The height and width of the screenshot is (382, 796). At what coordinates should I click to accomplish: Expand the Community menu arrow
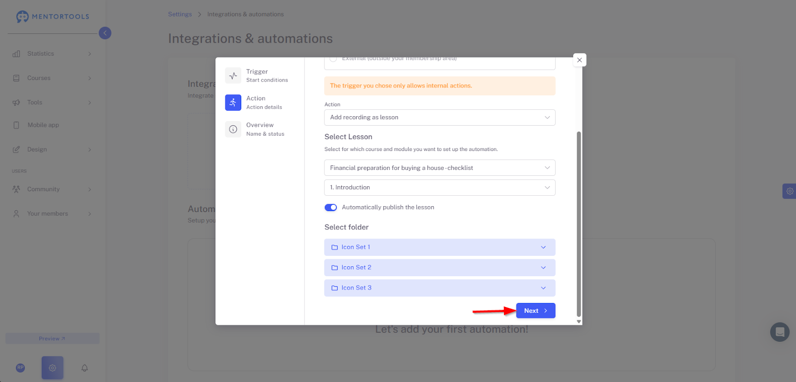(90, 189)
